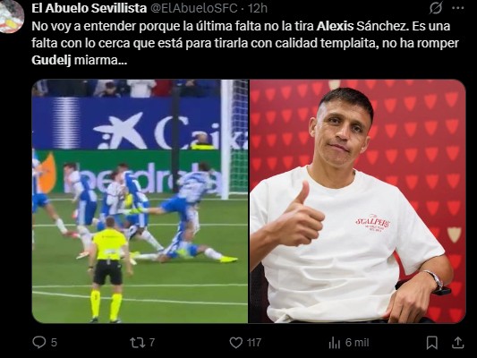
Task: View analytics bar chart icon
Action: [335, 343]
